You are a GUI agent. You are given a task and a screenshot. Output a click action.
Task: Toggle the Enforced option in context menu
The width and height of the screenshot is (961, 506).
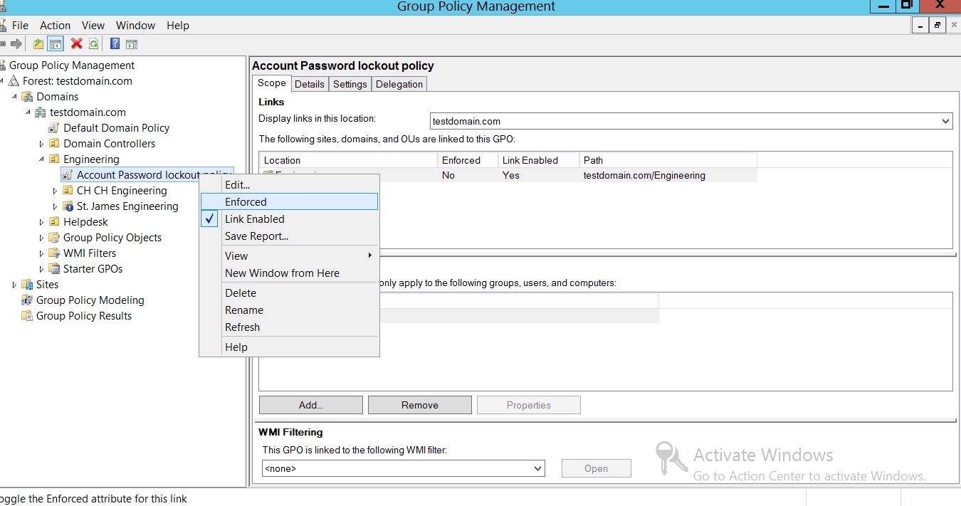coord(246,202)
